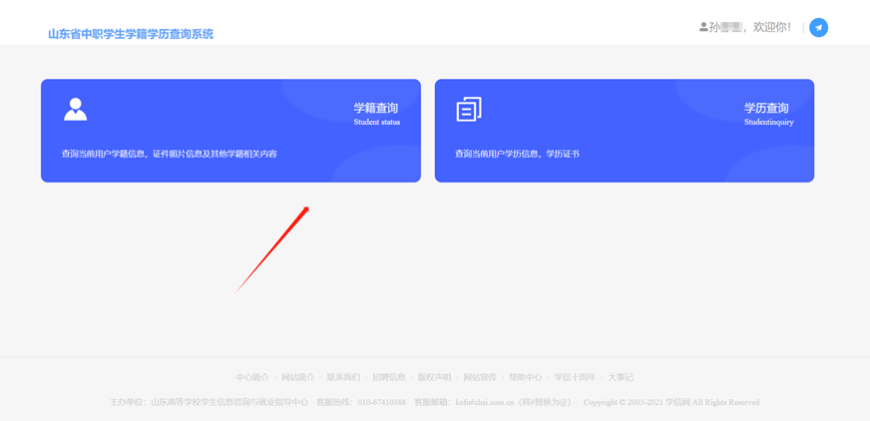This screenshot has width=870, height=421.
Task: Click the person icon on 学籍查询 card
Action: 76,110
